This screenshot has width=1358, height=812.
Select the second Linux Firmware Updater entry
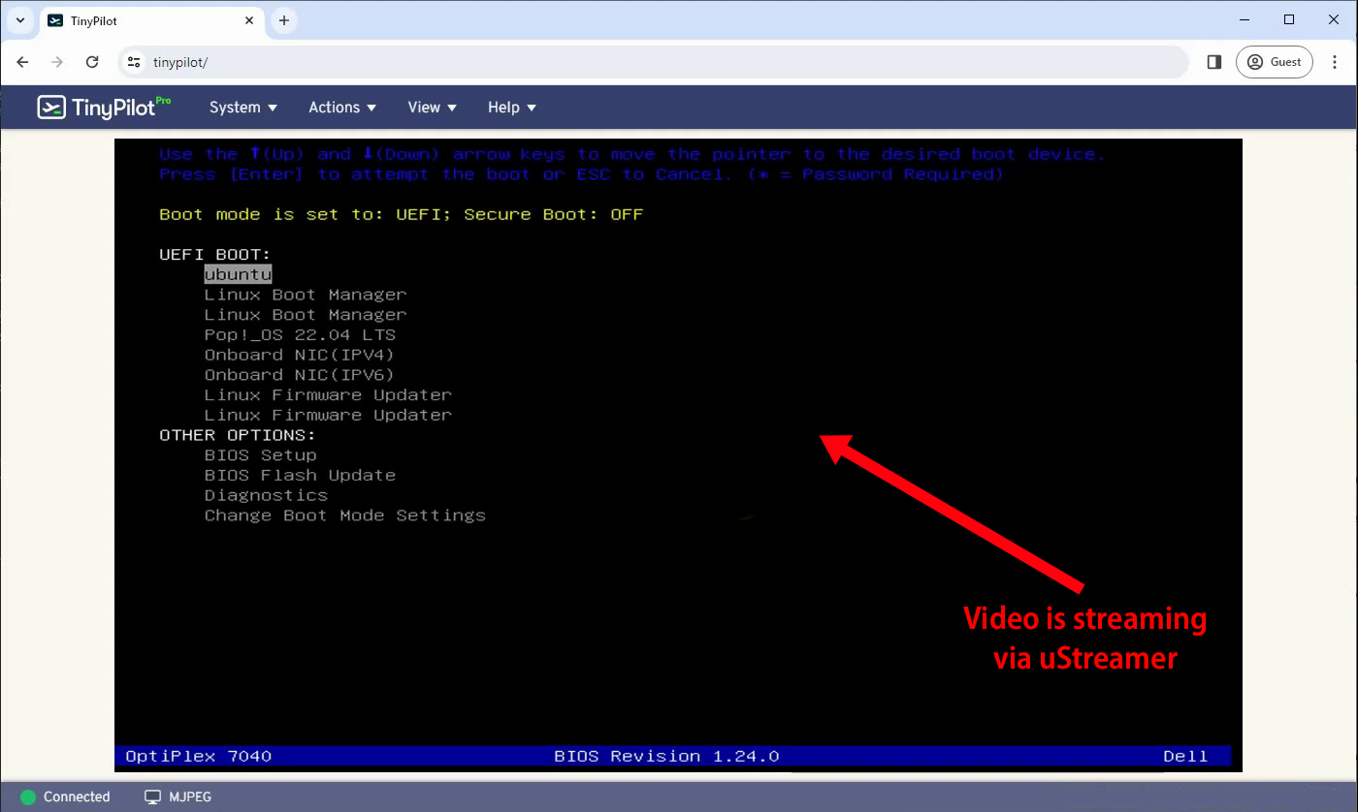click(x=328, y=415)
